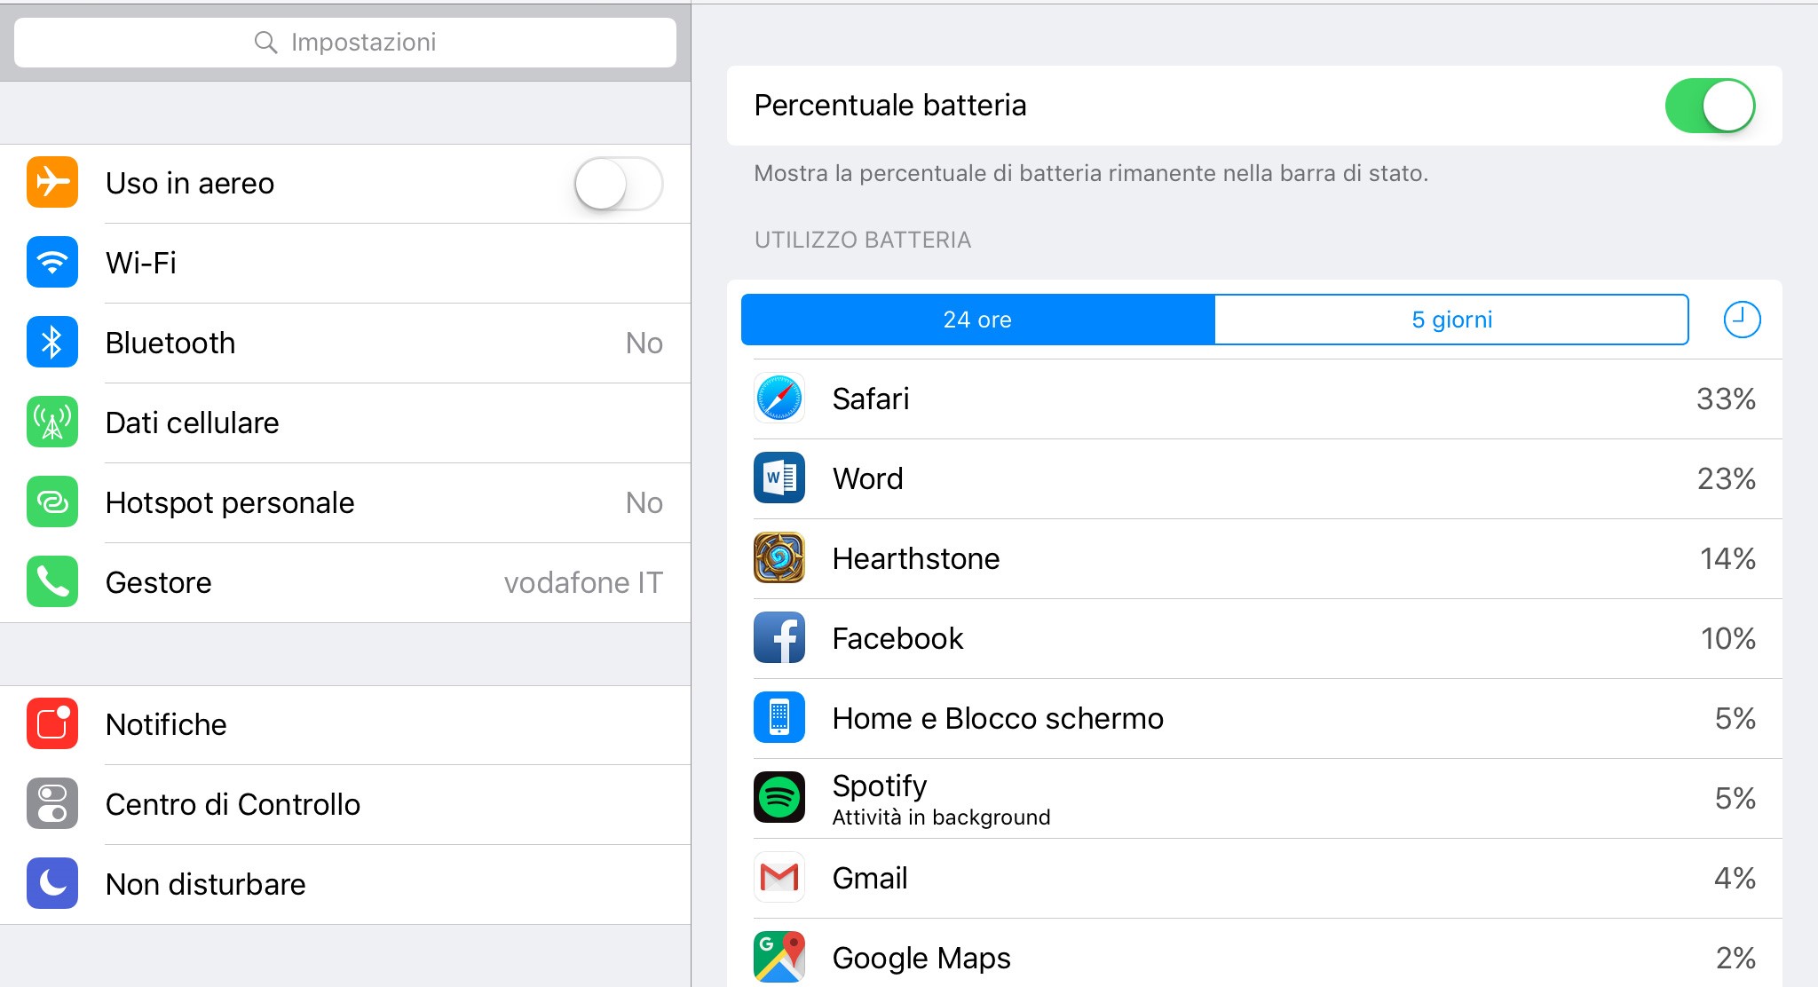Click the UTILIZZO BATTERIA header
The height and width of the screenshot is (987, 1818).
coord(863,240)
